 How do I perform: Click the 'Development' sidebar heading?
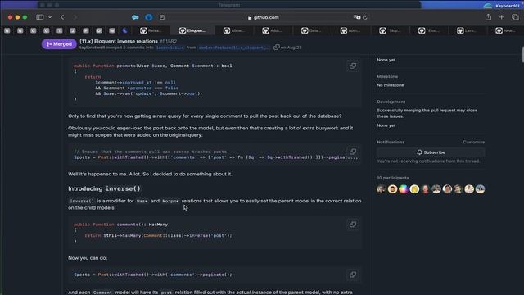click(391, 102)
